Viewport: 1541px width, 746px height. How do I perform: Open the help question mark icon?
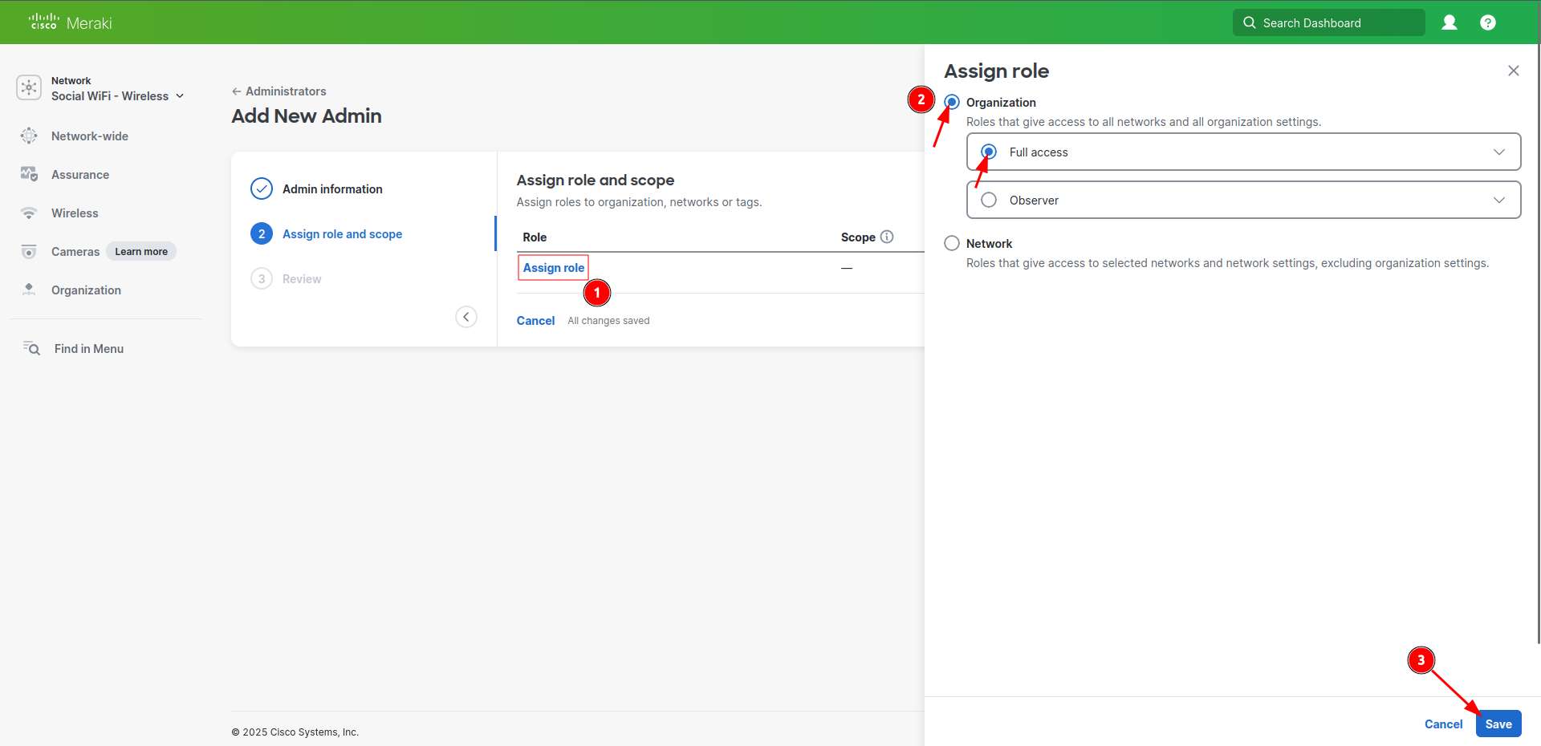1487,22
